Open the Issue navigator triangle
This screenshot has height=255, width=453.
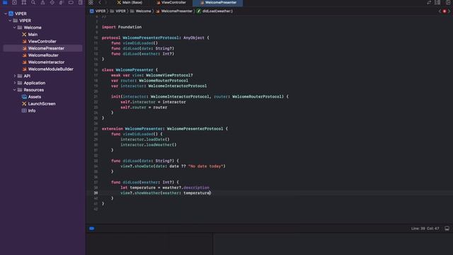[42, 2]
